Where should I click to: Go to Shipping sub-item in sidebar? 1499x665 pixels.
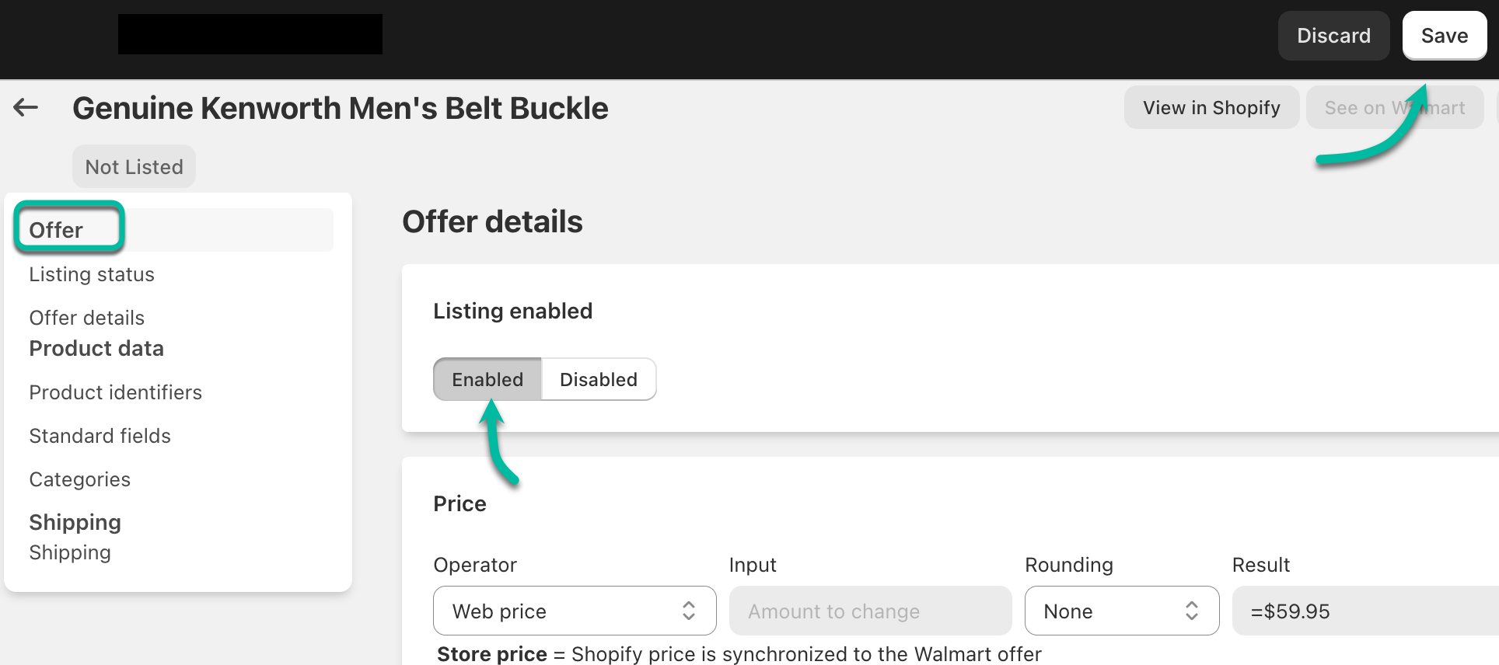[70, 552]
